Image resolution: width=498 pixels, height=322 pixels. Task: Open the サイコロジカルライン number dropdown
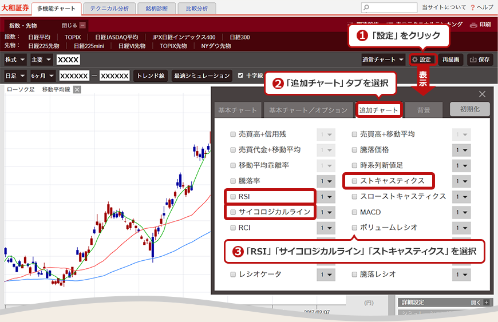click(x=326, y=212)
